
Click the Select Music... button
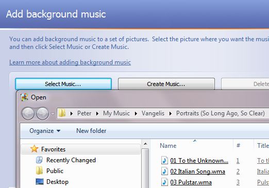coord(63,84)
